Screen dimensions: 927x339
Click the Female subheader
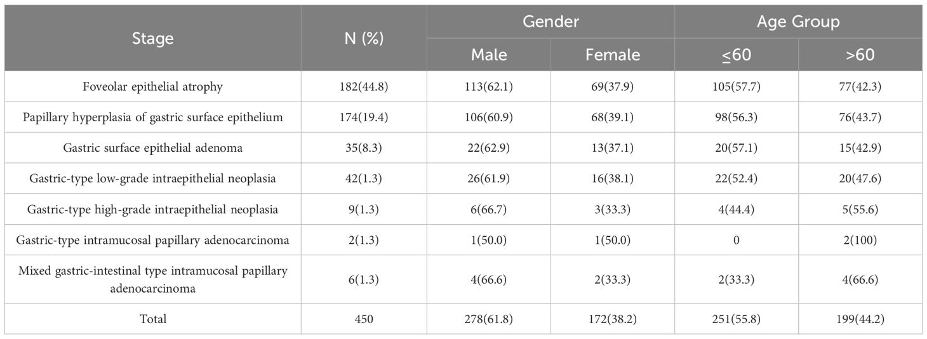[x=613, y=55]
